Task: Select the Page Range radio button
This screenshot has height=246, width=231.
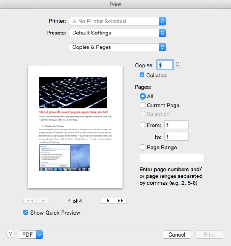Action: coord(143,147)
